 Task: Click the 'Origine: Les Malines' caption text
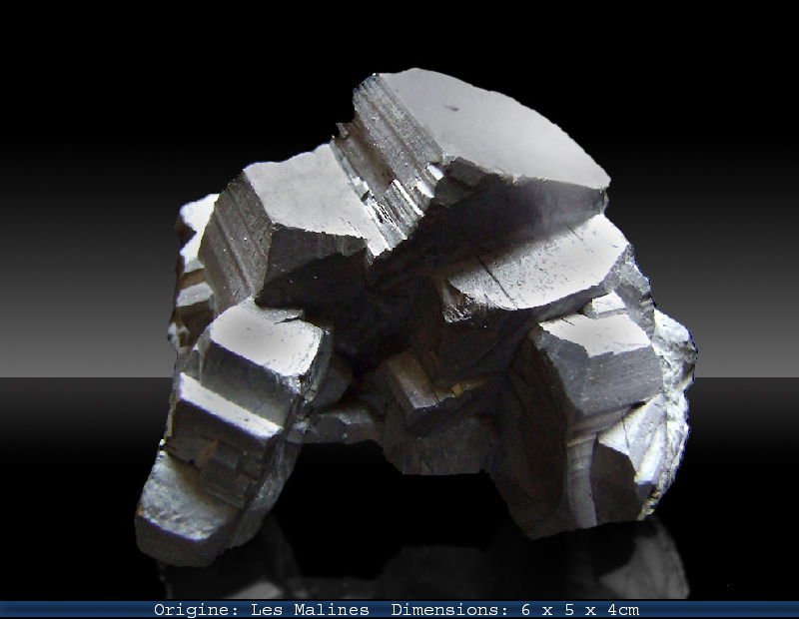click(x=262, y=609)
